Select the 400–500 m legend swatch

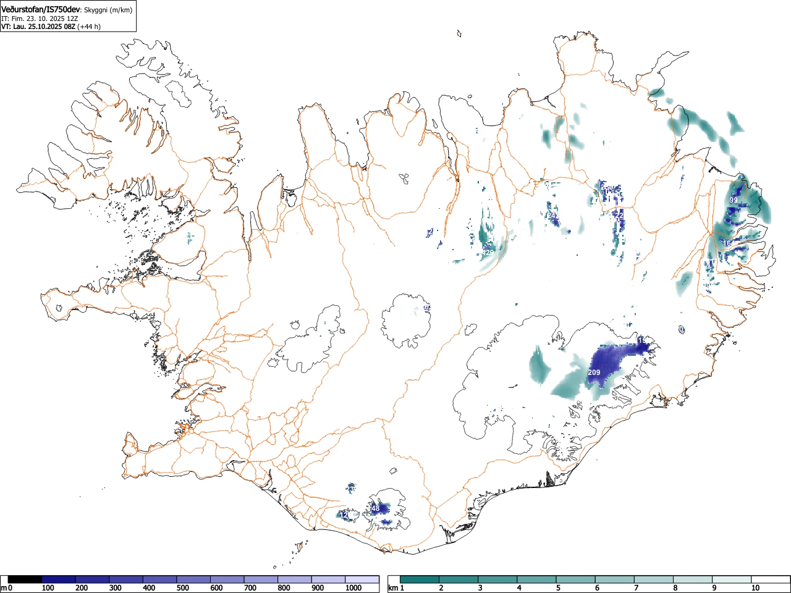pos(159,579)
